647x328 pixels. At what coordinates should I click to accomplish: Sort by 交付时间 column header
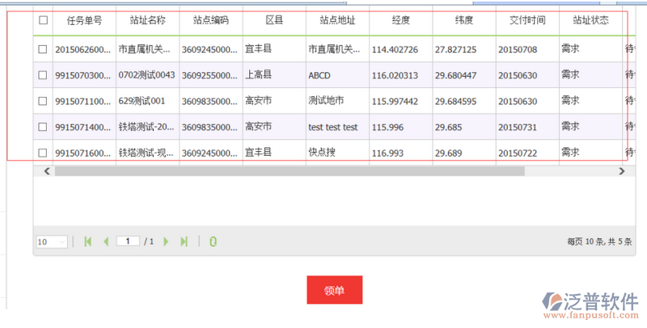[x=526, y=20]
